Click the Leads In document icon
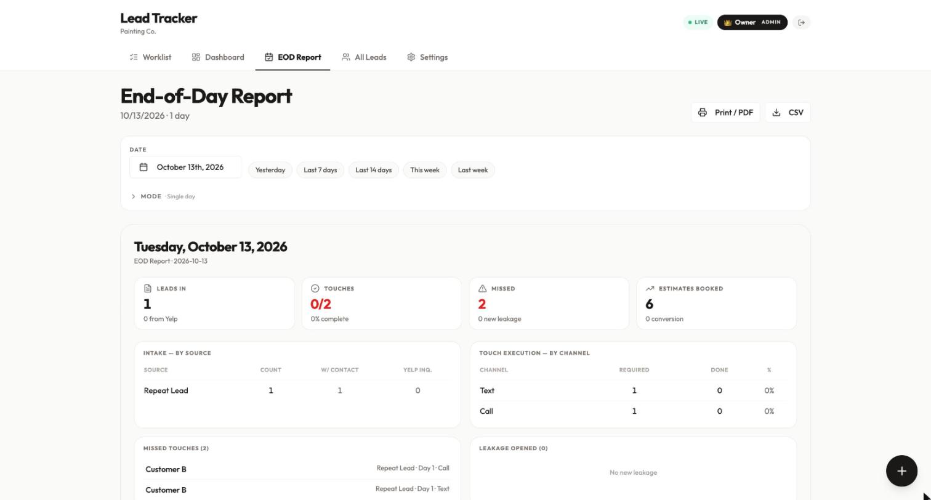931x500 pixels. 148,289
